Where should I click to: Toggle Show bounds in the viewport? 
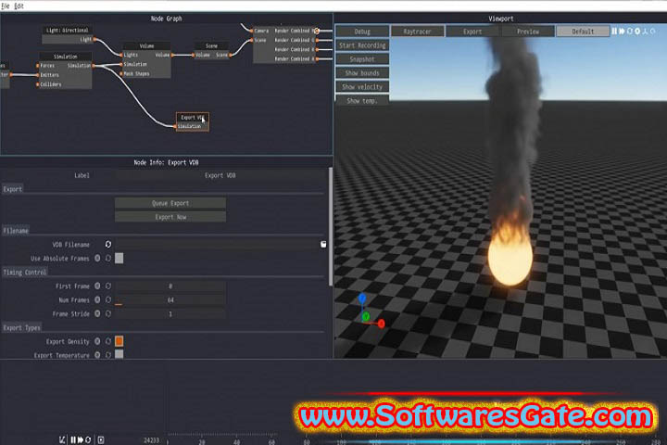click(x=362, y=73)
